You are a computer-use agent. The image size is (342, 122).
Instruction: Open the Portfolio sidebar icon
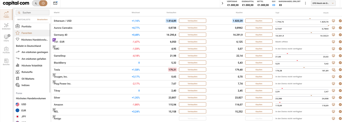tap(6, 50)
